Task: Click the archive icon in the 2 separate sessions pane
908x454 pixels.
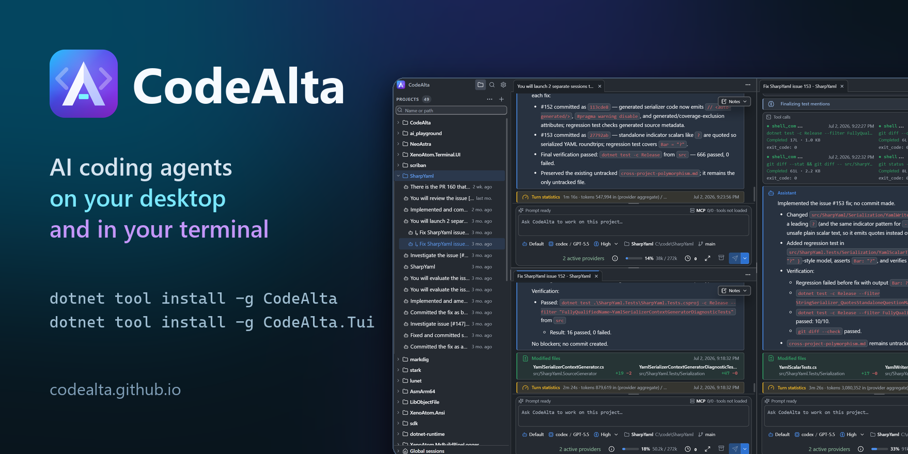Action: click(x=721, y=258)
